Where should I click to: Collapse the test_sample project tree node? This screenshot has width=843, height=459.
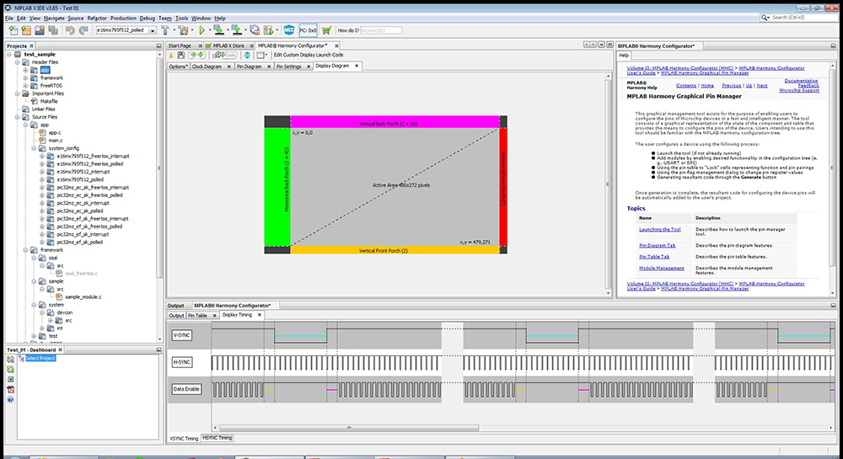(9, 54)
